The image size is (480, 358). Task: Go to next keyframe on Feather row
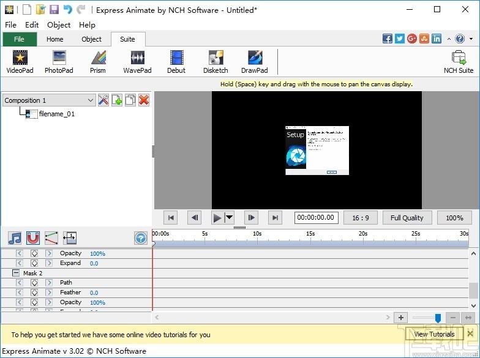point(49,293)
